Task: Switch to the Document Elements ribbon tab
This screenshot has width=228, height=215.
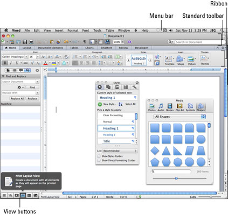Action: pos(51,48)
